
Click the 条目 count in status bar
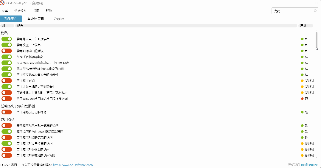[9, 165]
